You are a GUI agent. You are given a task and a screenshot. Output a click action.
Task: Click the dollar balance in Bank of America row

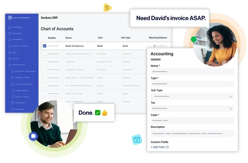coord(160,46)
